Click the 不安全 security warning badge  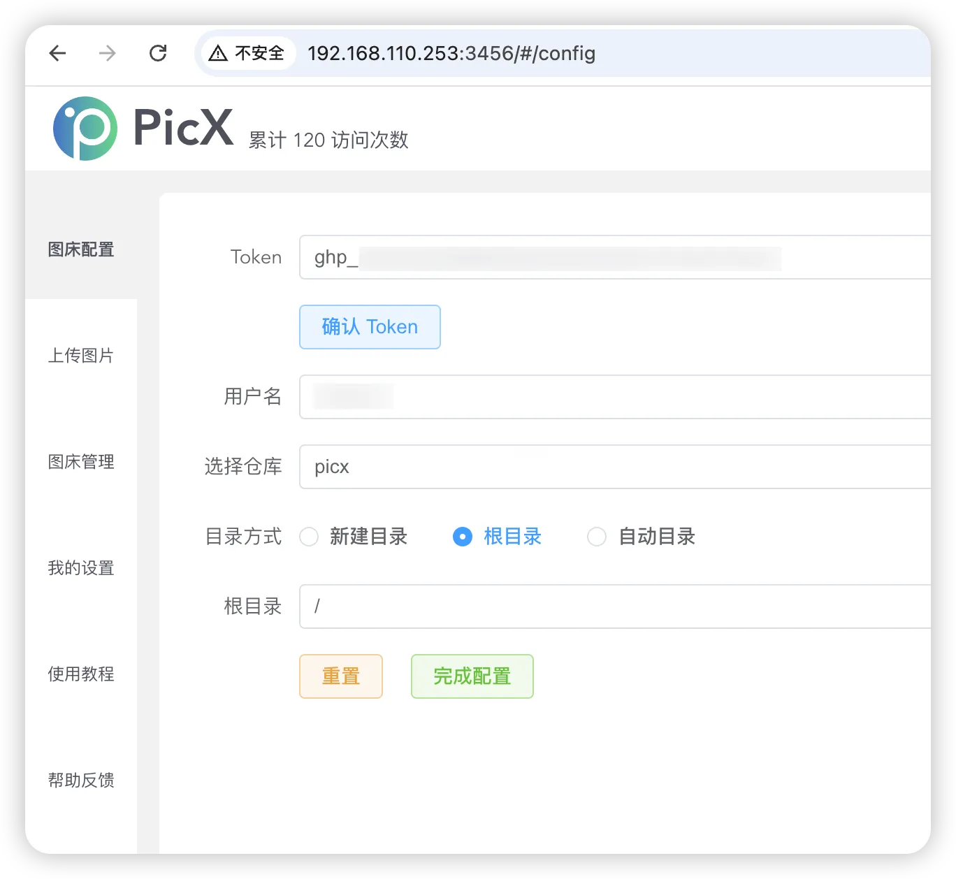[247, 53]
